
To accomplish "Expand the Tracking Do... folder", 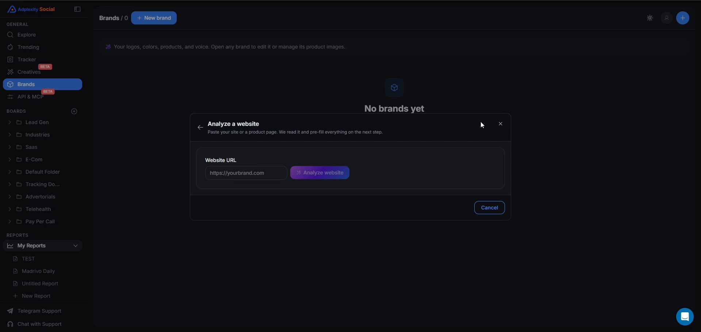I will pyautogui.click(x=9, y=184).
